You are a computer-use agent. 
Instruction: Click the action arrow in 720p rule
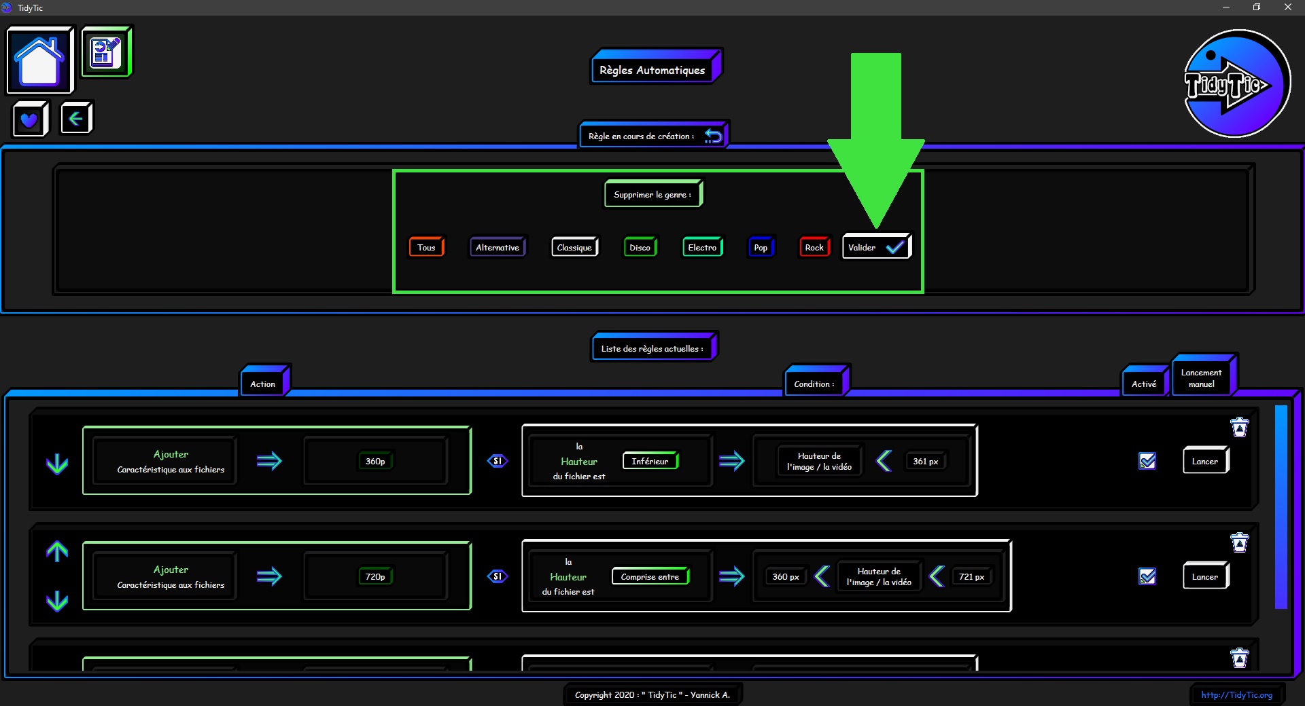coord(269,576)
